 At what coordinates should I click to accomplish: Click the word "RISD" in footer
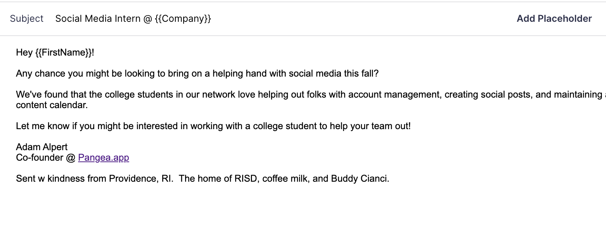246,179
